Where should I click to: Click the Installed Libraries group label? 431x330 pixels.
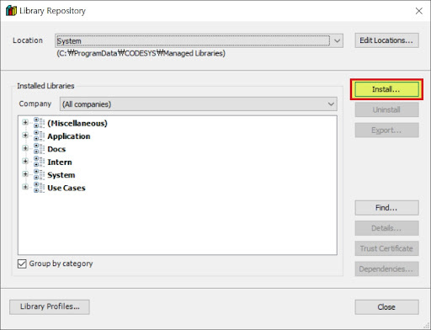pyautogui.click(x=45, y=86)
